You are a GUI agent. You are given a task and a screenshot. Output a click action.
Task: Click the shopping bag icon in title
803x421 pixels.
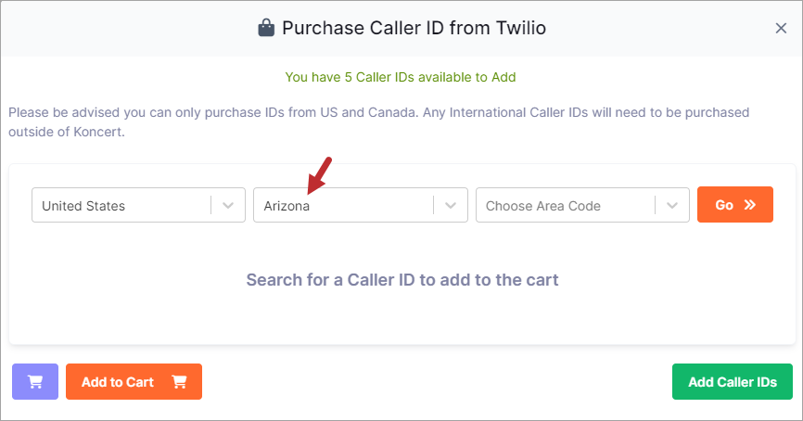[x=266, y=28]
